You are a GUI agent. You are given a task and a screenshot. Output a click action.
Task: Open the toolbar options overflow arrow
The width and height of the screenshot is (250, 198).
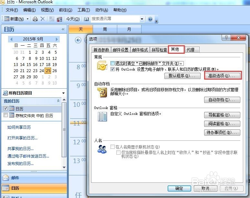[x=157, y=21]
